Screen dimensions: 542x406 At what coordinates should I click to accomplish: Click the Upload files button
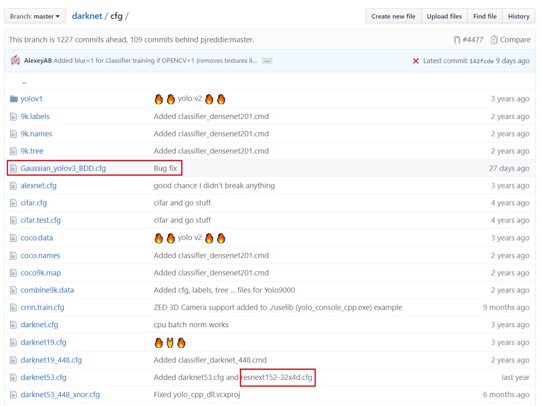tap(444, 16)
